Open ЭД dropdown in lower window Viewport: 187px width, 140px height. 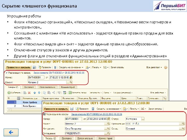click(143, 109)
